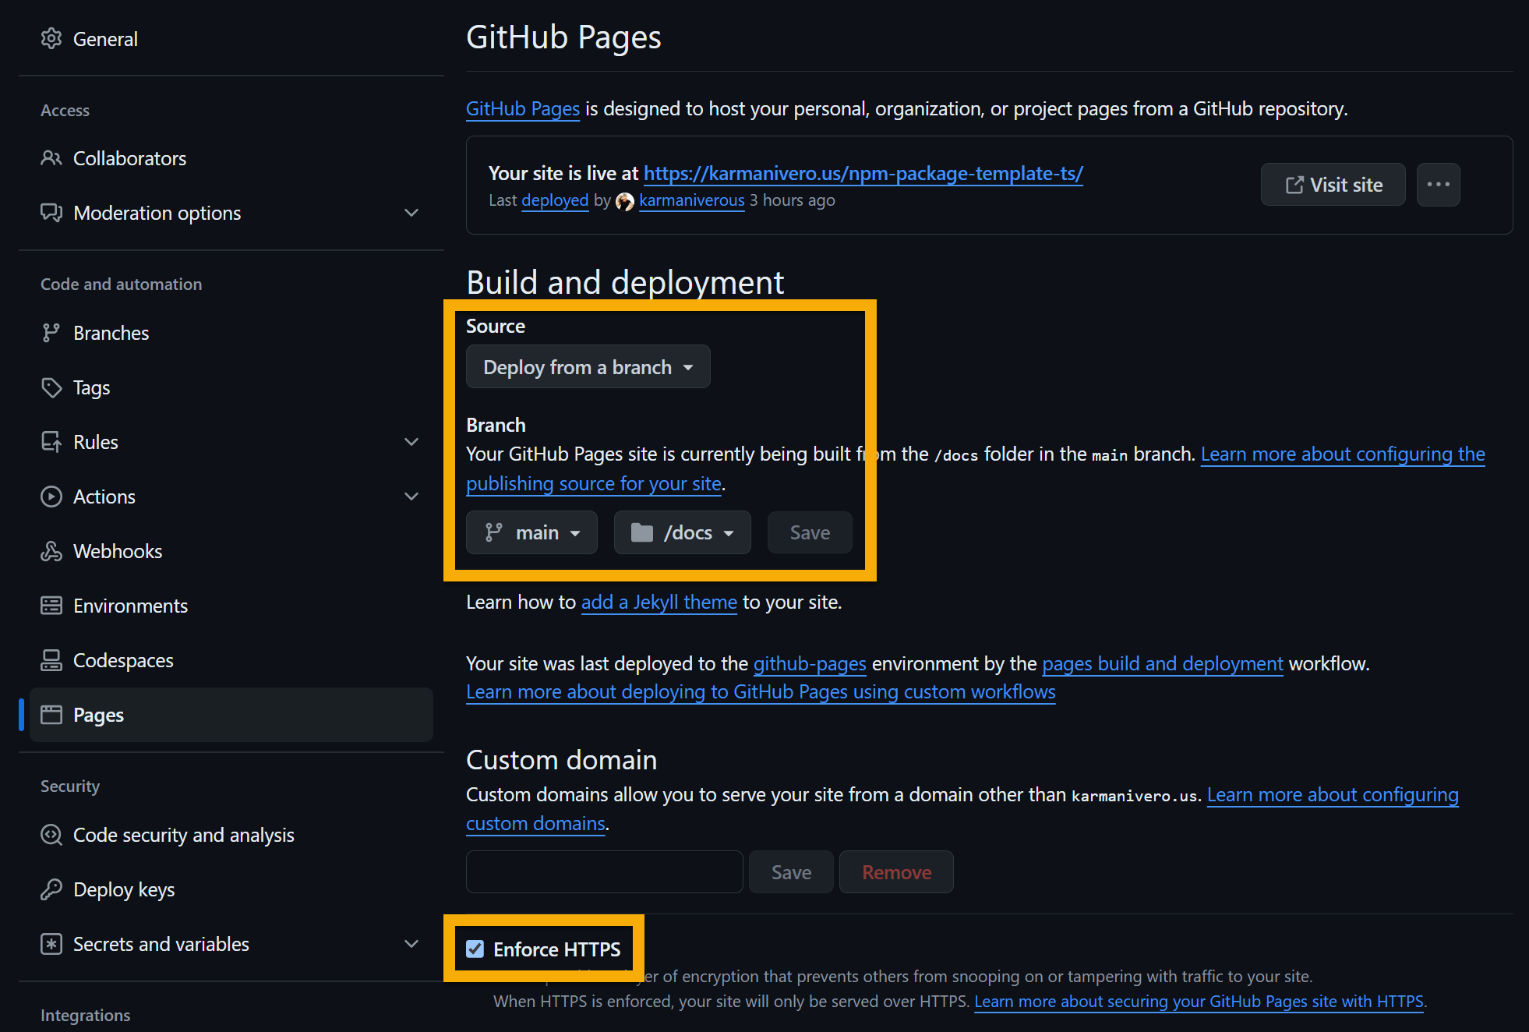This screenshot has height=1032, width=1529.
Task: Click the 'deployed' link
Action: coord(555,200)
